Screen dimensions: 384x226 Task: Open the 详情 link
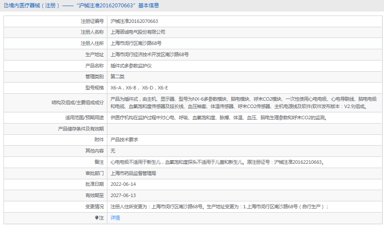(x=115, y=218)
